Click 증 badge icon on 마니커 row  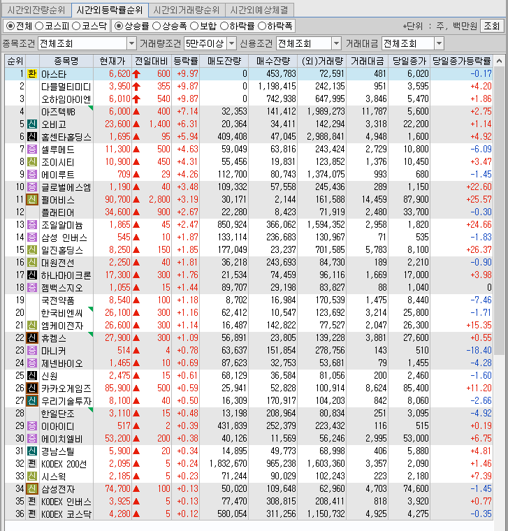(x=32, y=350)
